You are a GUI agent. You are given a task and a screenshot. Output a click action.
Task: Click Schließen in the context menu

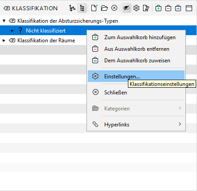click(x=136, y=92)
